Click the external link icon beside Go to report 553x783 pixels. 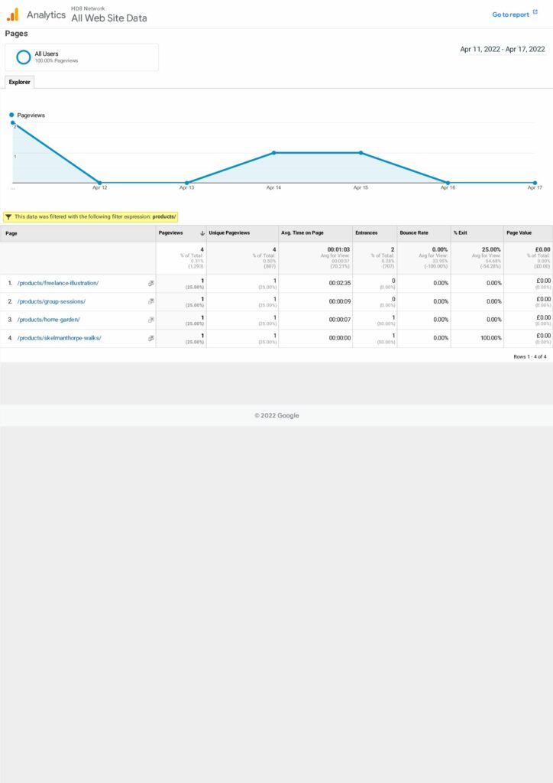coord(535,14)
